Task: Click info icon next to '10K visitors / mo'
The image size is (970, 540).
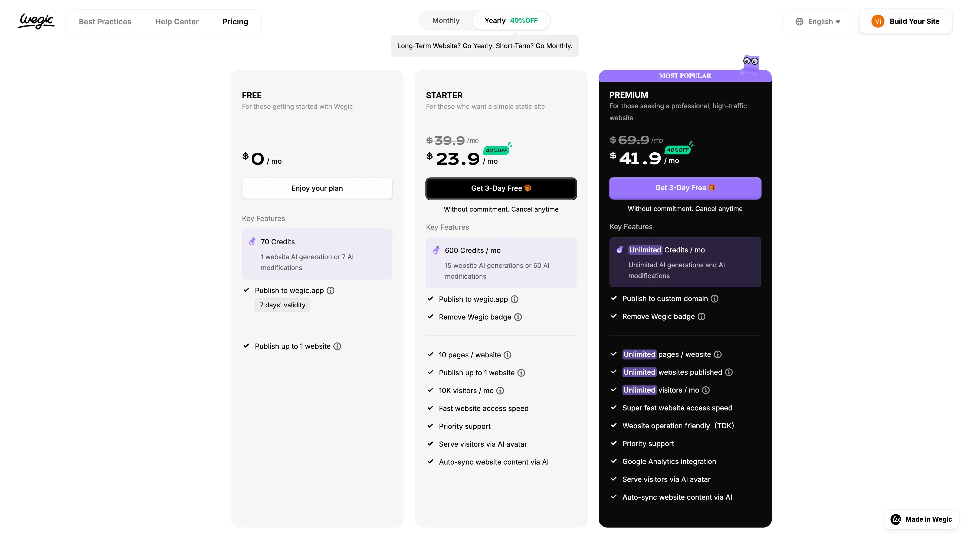Action: click(500, 391)
